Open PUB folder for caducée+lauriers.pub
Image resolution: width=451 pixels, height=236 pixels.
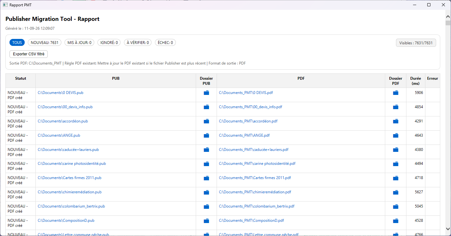tap(206, 150)
